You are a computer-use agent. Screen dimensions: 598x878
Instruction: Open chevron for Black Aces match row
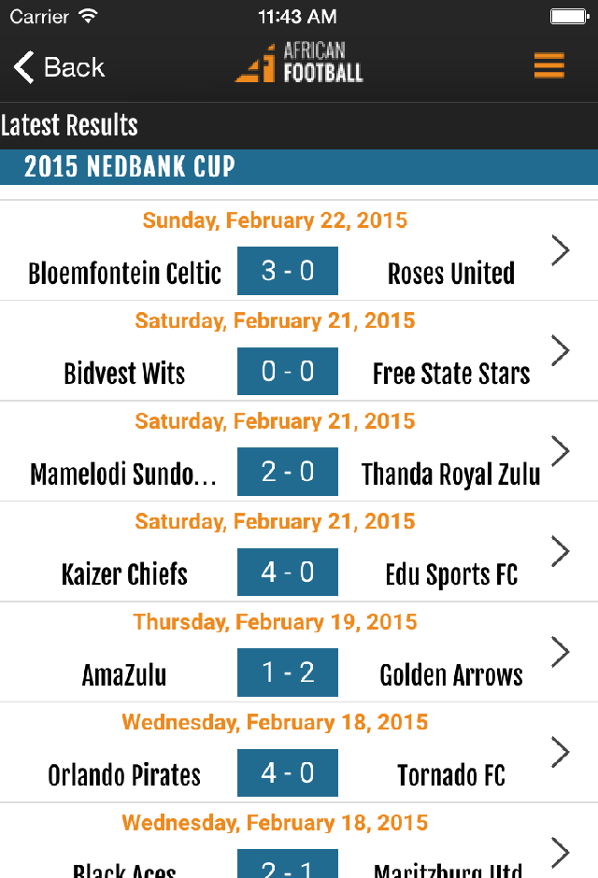[560, 852]
